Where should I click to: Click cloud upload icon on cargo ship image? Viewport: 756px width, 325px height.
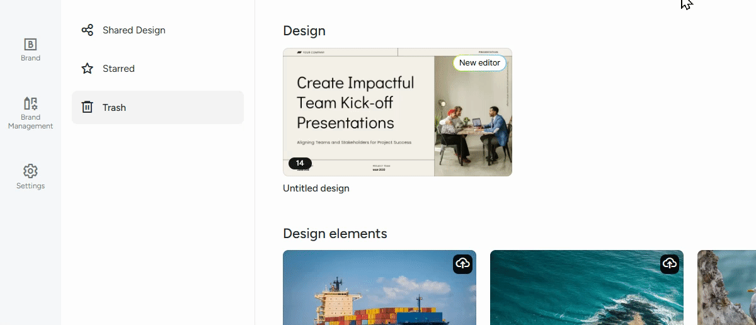point(462,264)
